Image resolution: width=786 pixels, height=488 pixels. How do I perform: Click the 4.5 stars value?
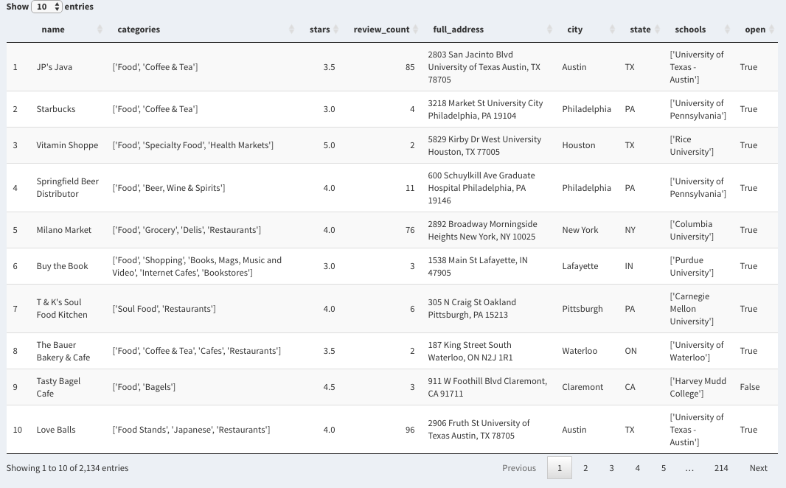[x=329, y=387]
